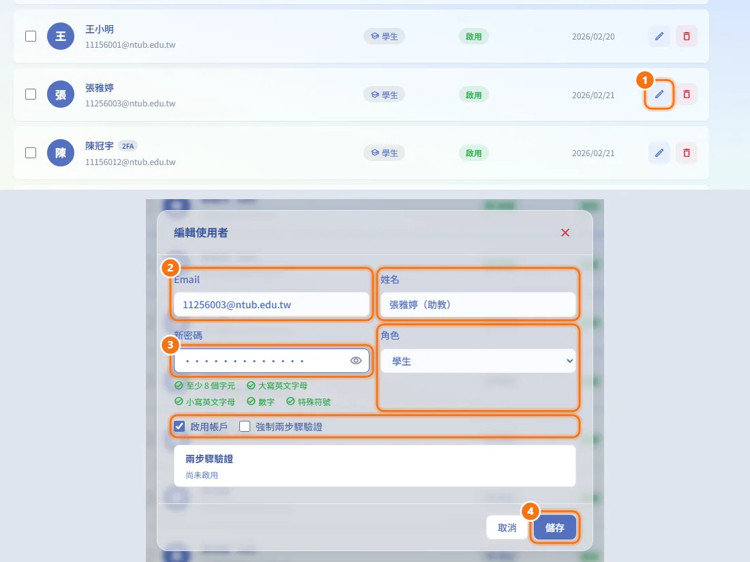Click the 取消 button
This screenshot has width=750, height=562.
pos(507,528)
